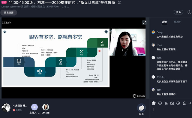Click the 退出直播 exit live button

click(x=9, y=13)
